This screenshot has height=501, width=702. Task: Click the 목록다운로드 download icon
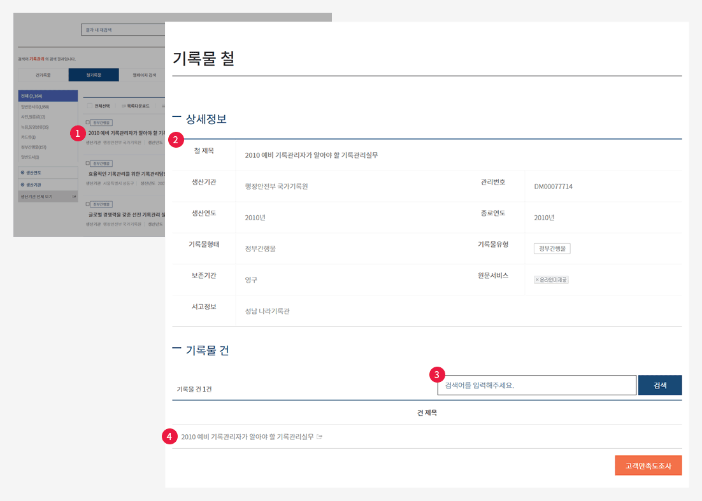124,106
